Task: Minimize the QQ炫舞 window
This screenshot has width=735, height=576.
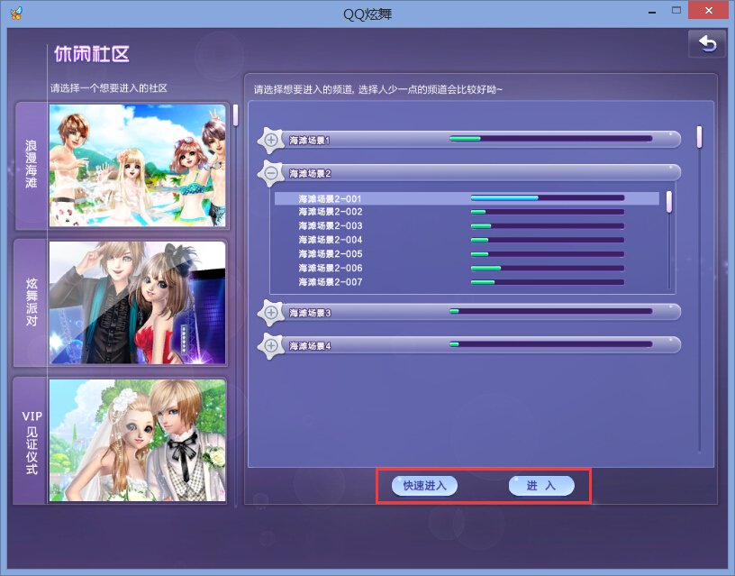Action: [x=651, y=11]
